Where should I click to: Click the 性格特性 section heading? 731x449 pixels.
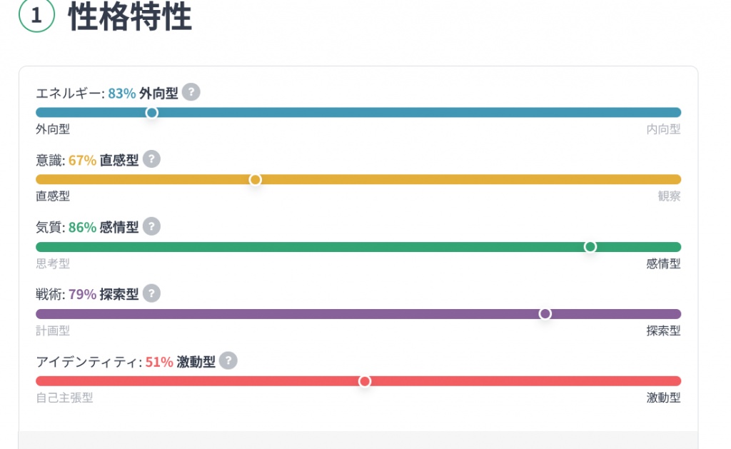click(130, 16)
